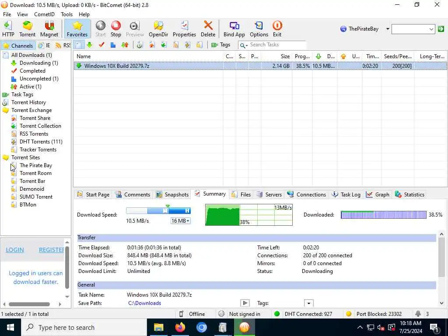Filter by uncompleted blue icon

coord(113,45)
